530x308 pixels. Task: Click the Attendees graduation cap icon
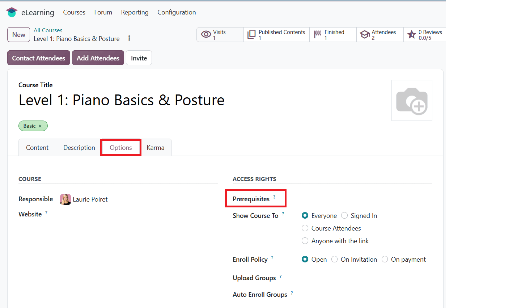click(x=365, y=34)
